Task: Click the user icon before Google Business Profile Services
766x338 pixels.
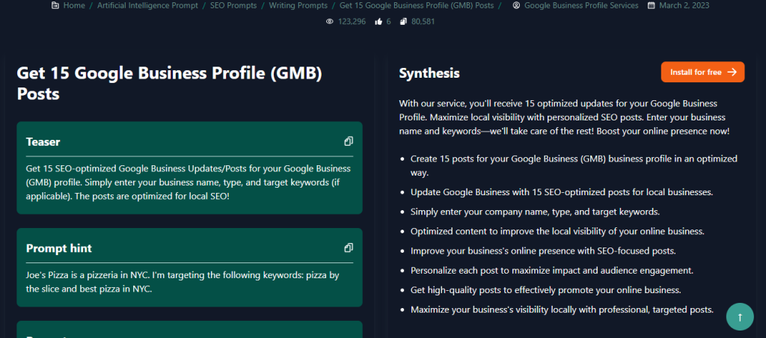Action: pyautogui.click(x=516, y=5)
